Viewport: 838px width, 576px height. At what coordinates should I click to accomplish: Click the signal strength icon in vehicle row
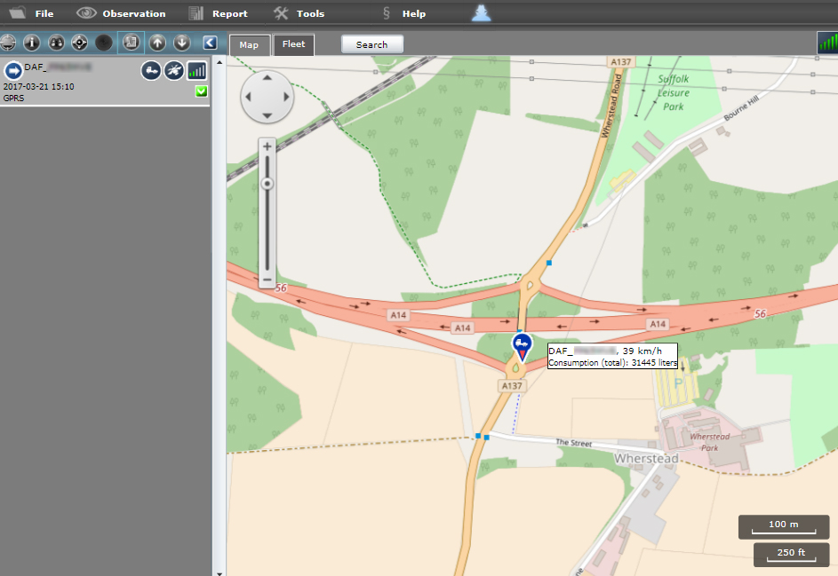(x=196, y=70)
